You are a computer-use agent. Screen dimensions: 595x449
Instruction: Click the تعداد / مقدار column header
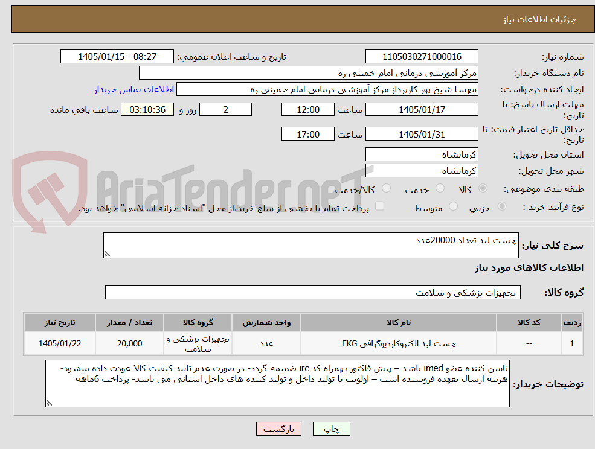129,323
